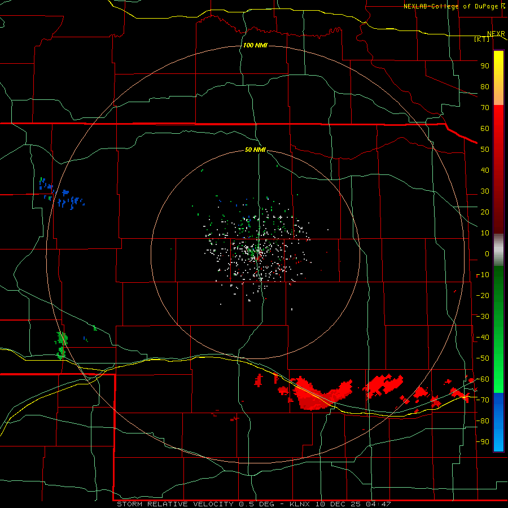Screen dimensions: 508x508
Task: Click the green echo cluster in the southwest
Action: pyautogui.click(x=61, y=345)
